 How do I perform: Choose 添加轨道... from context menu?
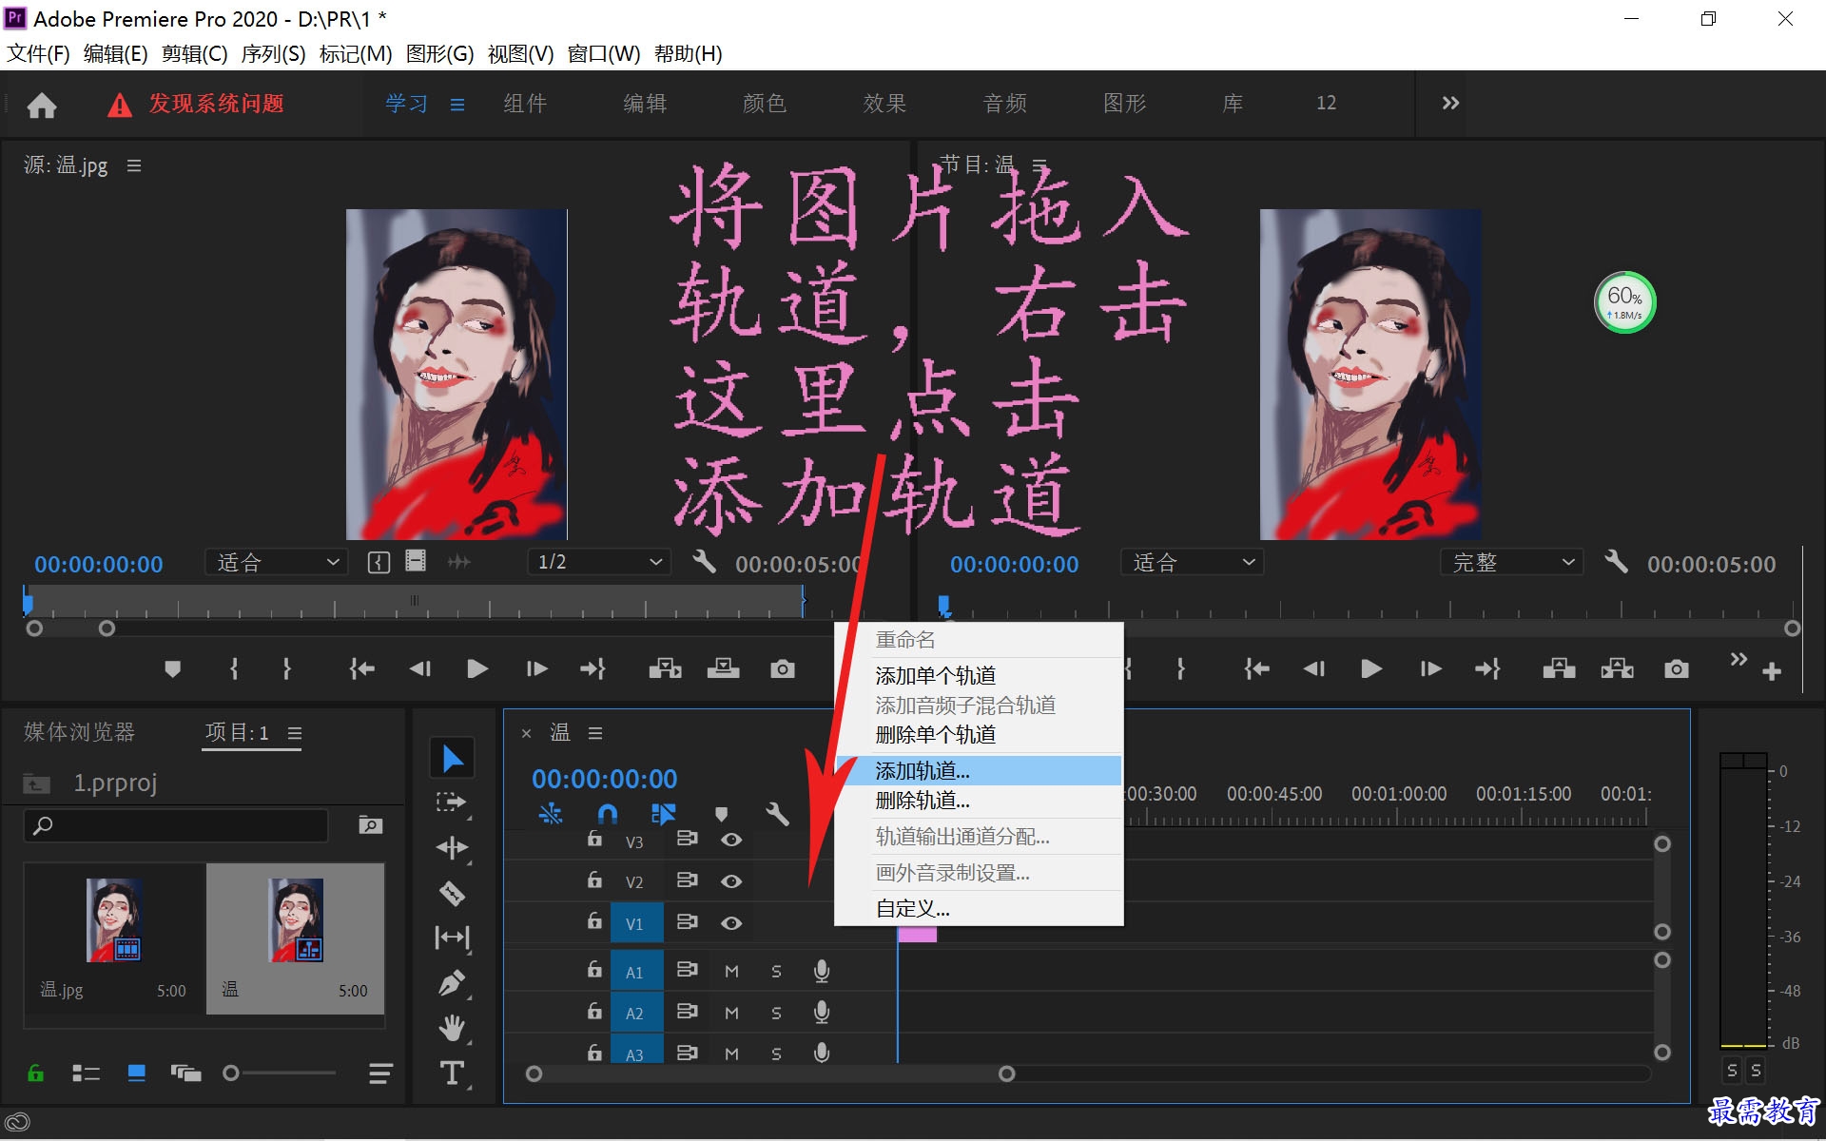click(x=979, y=770)
